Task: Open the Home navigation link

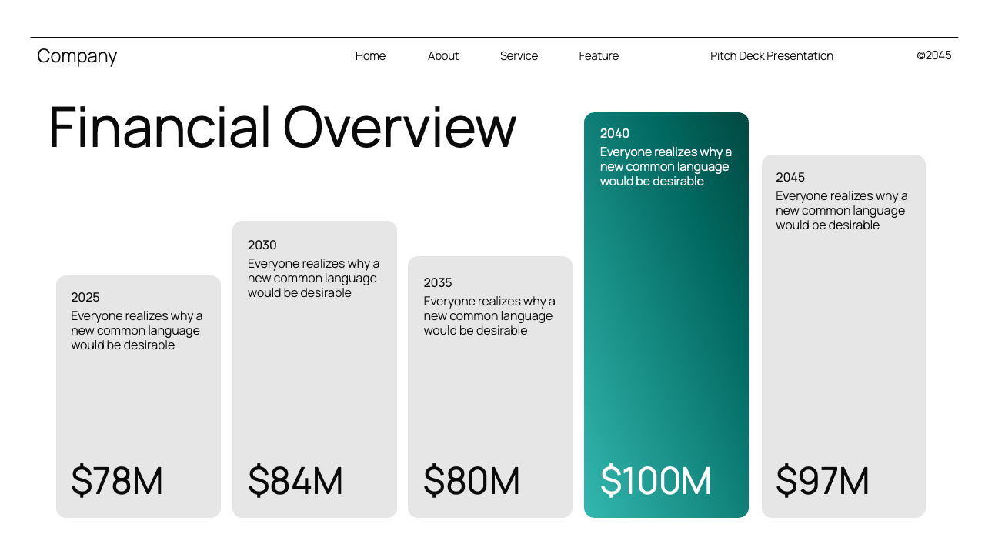Action: pyautogui.click(x=370, y=56)
